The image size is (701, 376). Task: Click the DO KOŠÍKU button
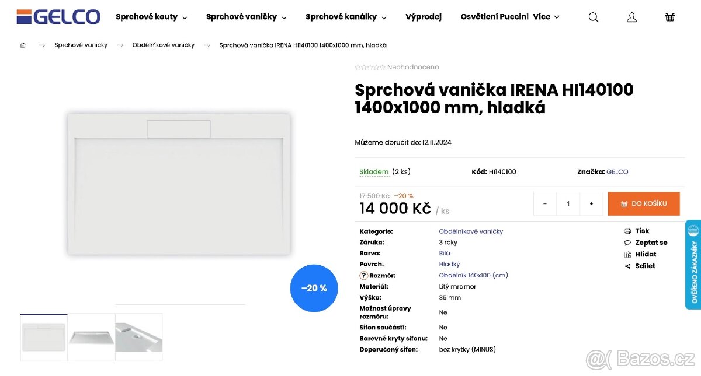[644, 203]
